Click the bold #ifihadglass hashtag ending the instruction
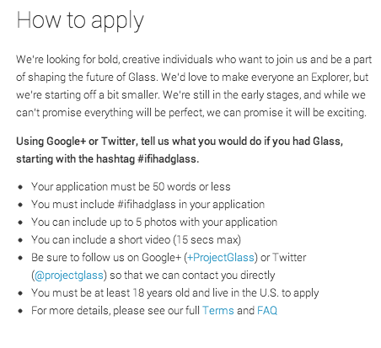This screenshot has height=348, width=381. pos(169,159)
